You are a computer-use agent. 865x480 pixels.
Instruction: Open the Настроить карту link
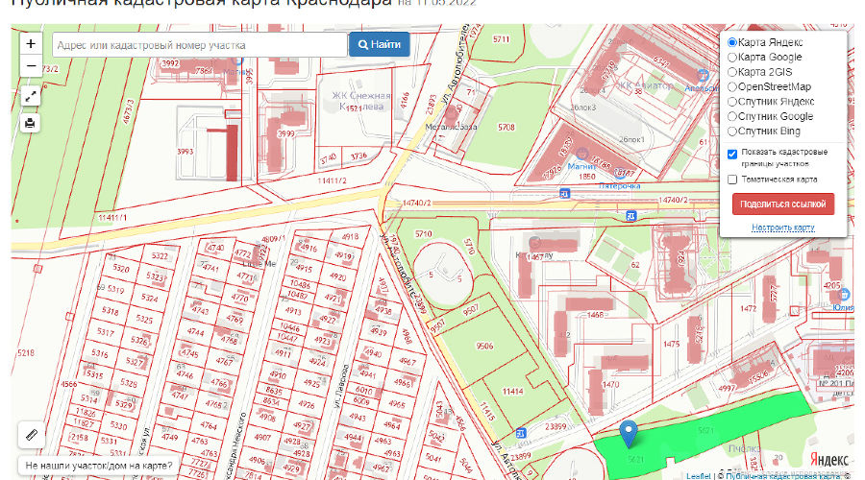(x=783, y=228)
